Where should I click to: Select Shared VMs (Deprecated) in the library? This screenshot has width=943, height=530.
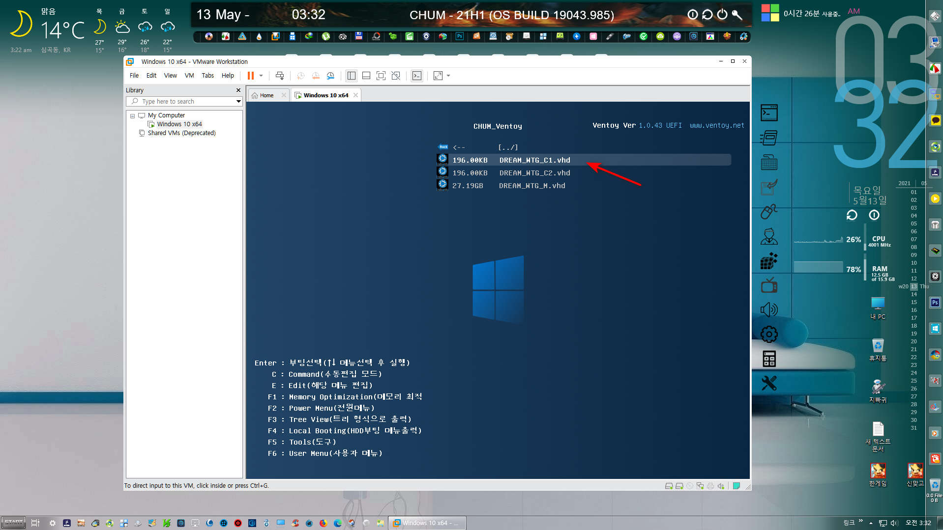(181, 133)
